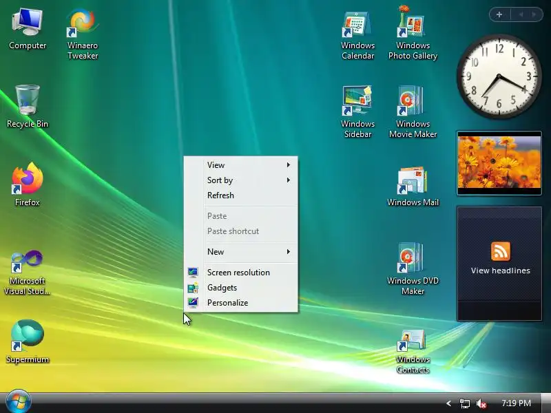551x413 pixels.
Task: Choose Screen resolution from context menu
Action: 240,273
